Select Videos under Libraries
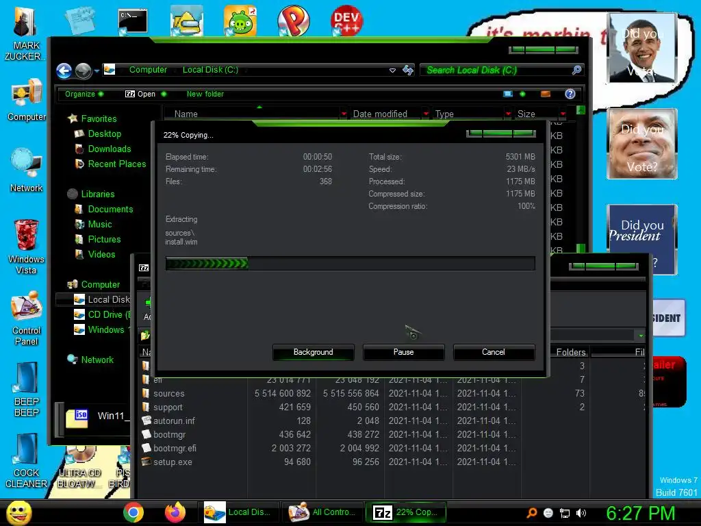701x526 pixels. pos(101,255)
